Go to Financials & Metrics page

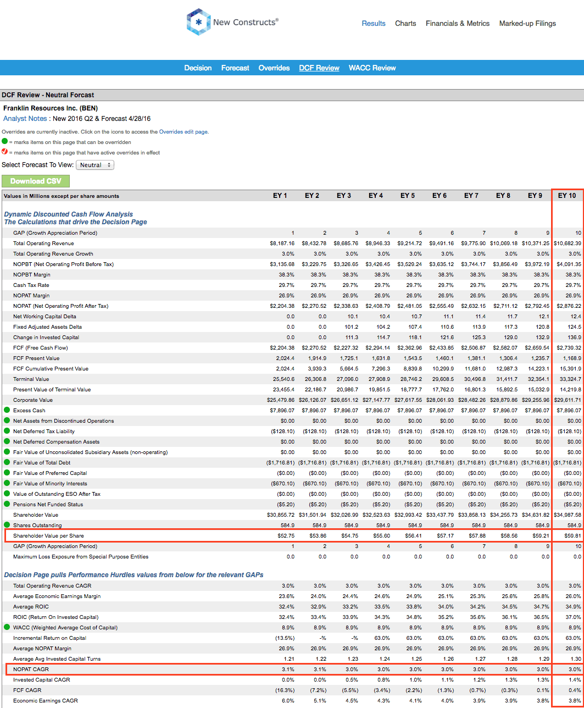(x=458, y=24)
